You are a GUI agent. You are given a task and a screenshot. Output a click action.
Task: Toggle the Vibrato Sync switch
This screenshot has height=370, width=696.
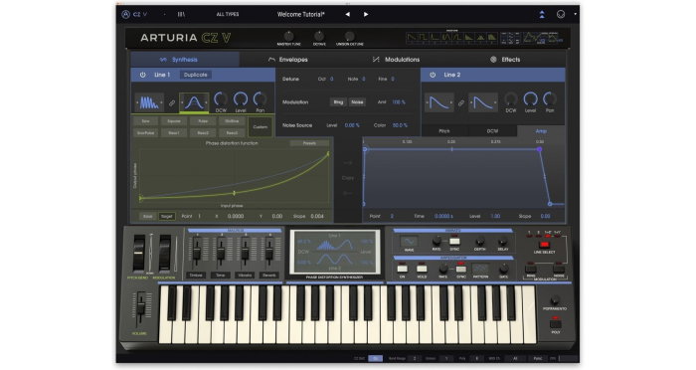pyautogui.click(x=454, y=241)
